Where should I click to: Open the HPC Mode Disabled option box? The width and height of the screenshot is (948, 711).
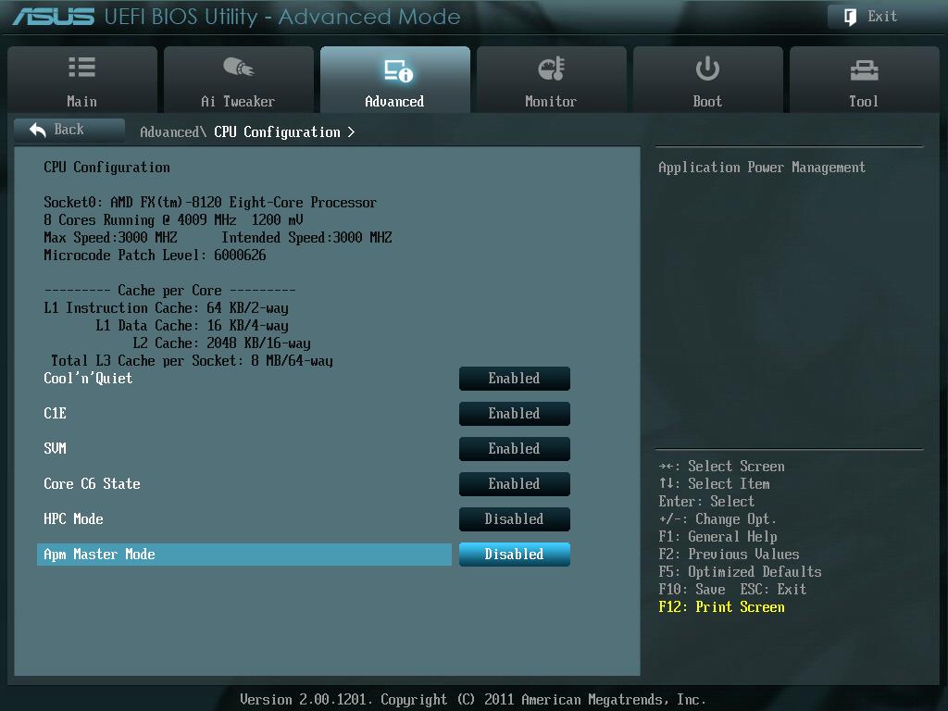(515, 518)
